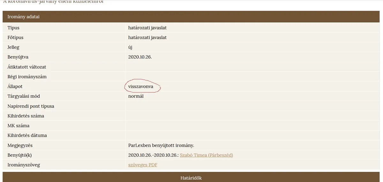Click the Határidők section header
Viewport: 383px width, 182px height.
tap(191, 178)
